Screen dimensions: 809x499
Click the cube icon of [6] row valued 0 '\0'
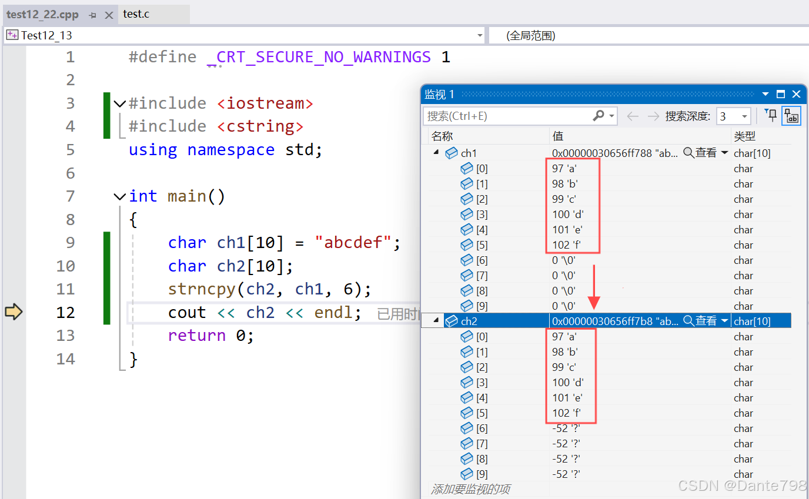click(467, 260)
